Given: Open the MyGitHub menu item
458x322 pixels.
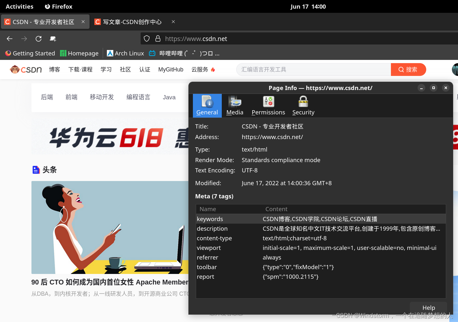Looking at the screenshot, I should pyautogui.click(x=171, y=70).
